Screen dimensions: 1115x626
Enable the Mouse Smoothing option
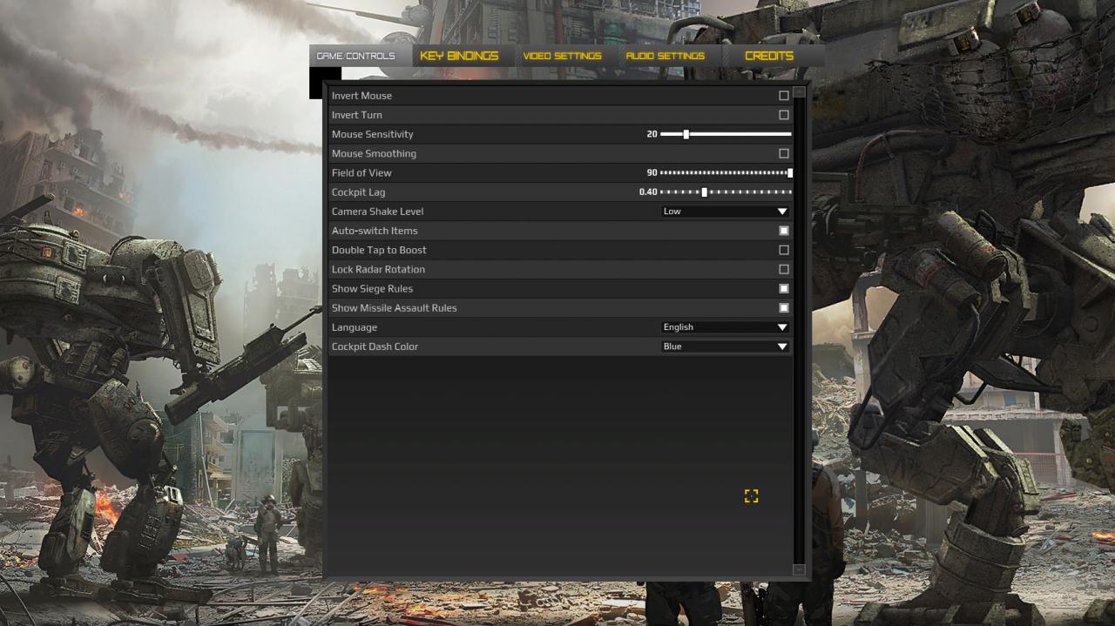pos(784,153)
